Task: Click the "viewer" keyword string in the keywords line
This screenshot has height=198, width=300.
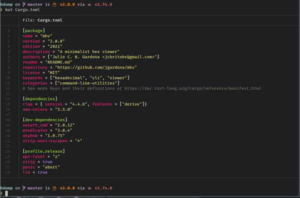Action: pyautogui.click(x=117, y=78)
